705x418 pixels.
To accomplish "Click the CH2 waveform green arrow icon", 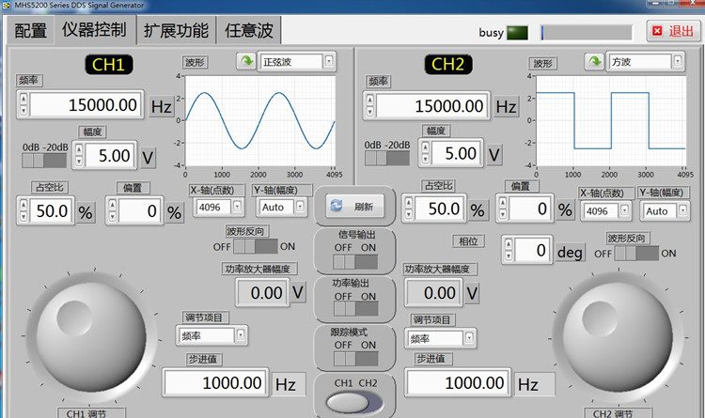I will pyautogui.click(x=594, y=62).
